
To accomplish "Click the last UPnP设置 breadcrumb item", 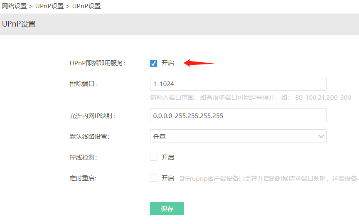I will point(86,6).
